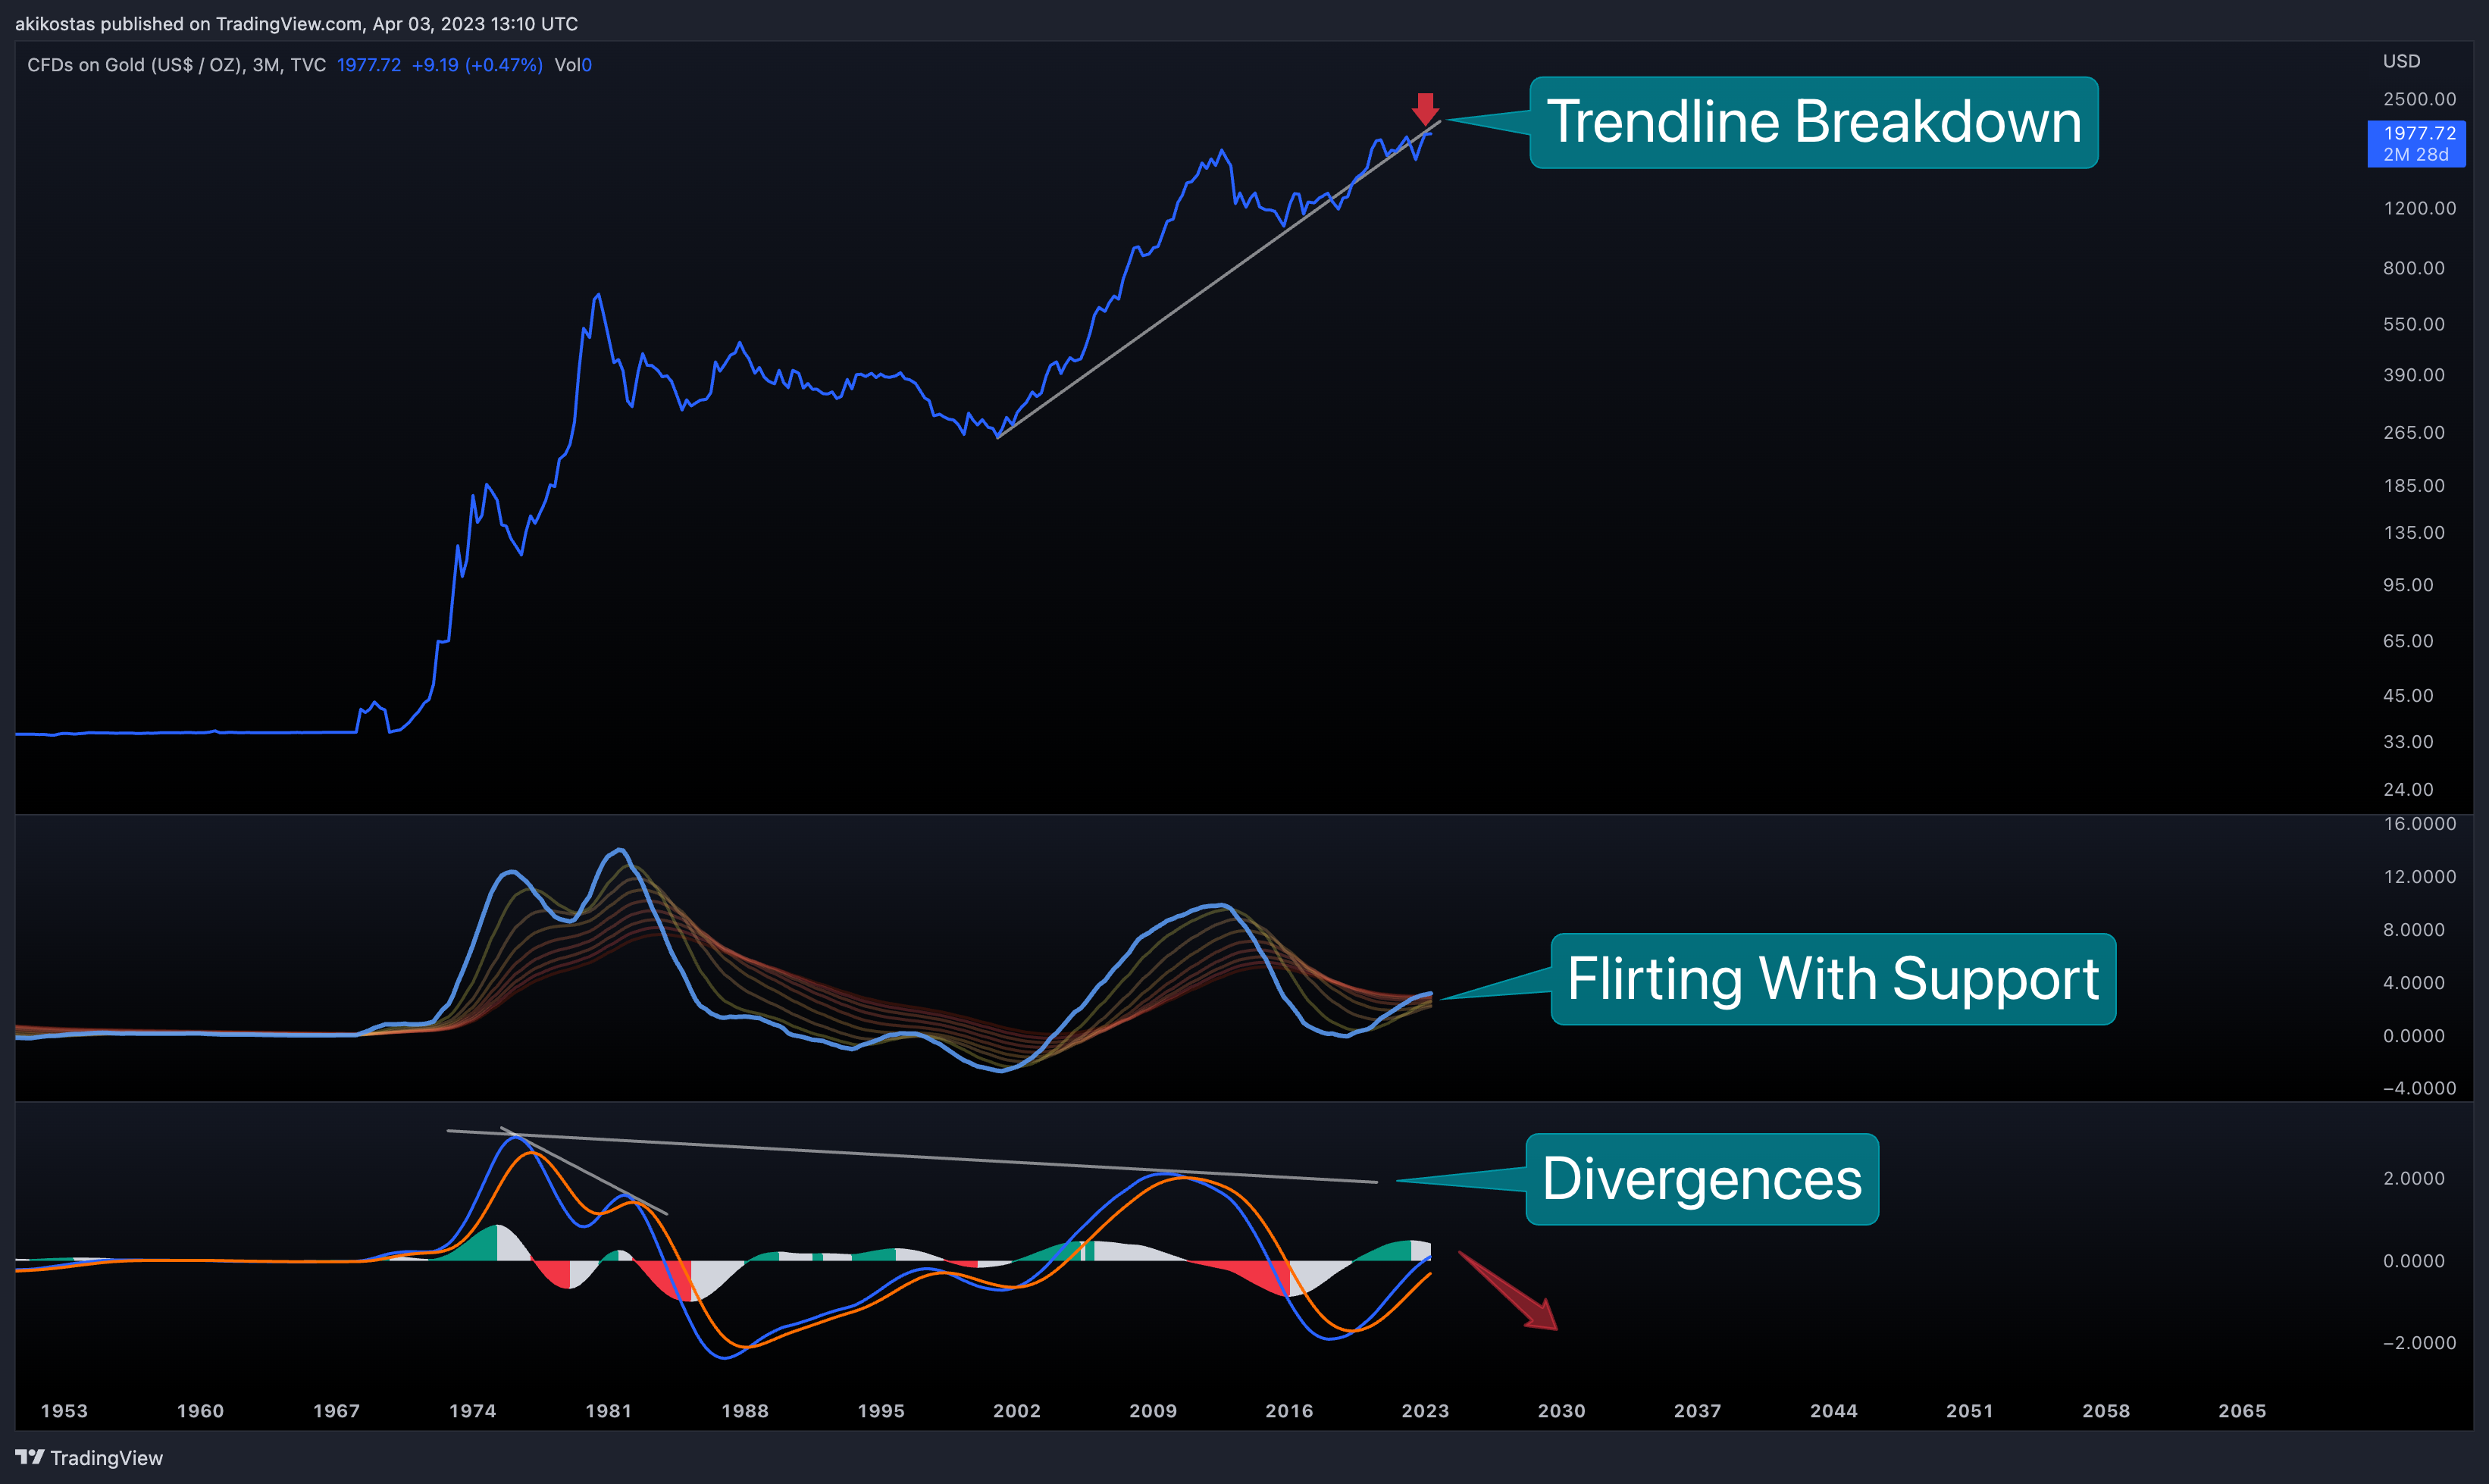Viewport: 2489px width, 1484px height.
Task: Click the 2044 time axis label
Action: point(1834,1411)
